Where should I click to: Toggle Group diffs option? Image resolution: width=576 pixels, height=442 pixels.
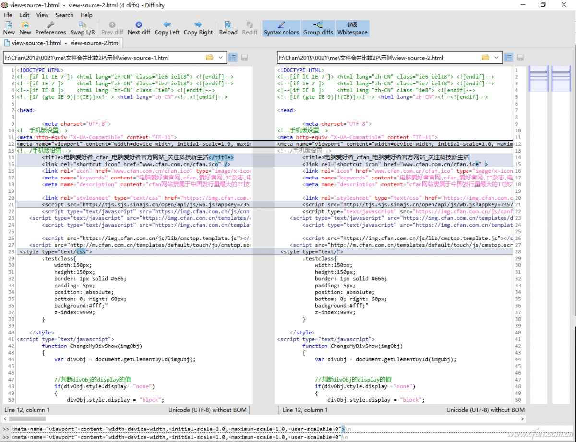(318, 28)
